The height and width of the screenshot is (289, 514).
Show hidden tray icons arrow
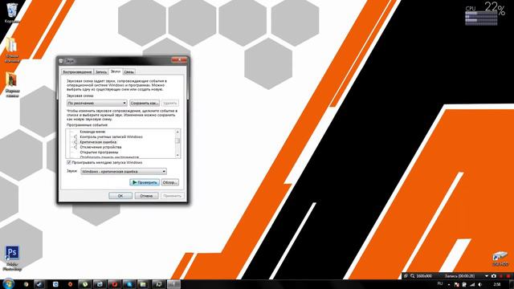[x=448, y=285]
